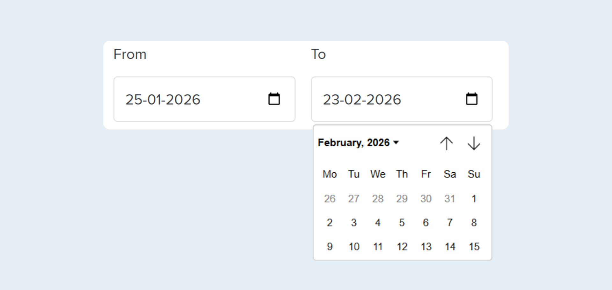The height and width of the screenshot is (290, 612).
Task: Select February 4 in the calendar
Action: (378, 223)
